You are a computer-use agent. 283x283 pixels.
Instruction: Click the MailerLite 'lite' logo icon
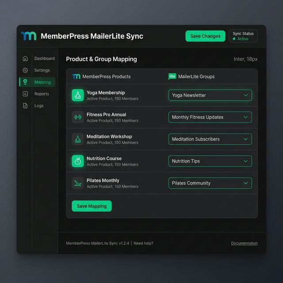pos(172,76)
